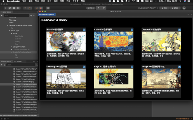The width and height of the screenshot is (193, 120).
Task: Expand the CategoryContent node
Action: tap(11, 47)
